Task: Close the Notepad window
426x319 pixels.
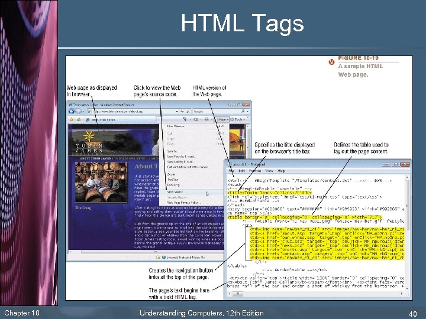Action: (x=405, y=164)
